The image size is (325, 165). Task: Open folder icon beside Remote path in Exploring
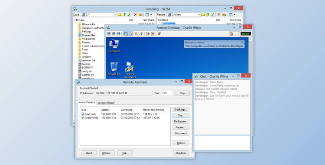203,15
